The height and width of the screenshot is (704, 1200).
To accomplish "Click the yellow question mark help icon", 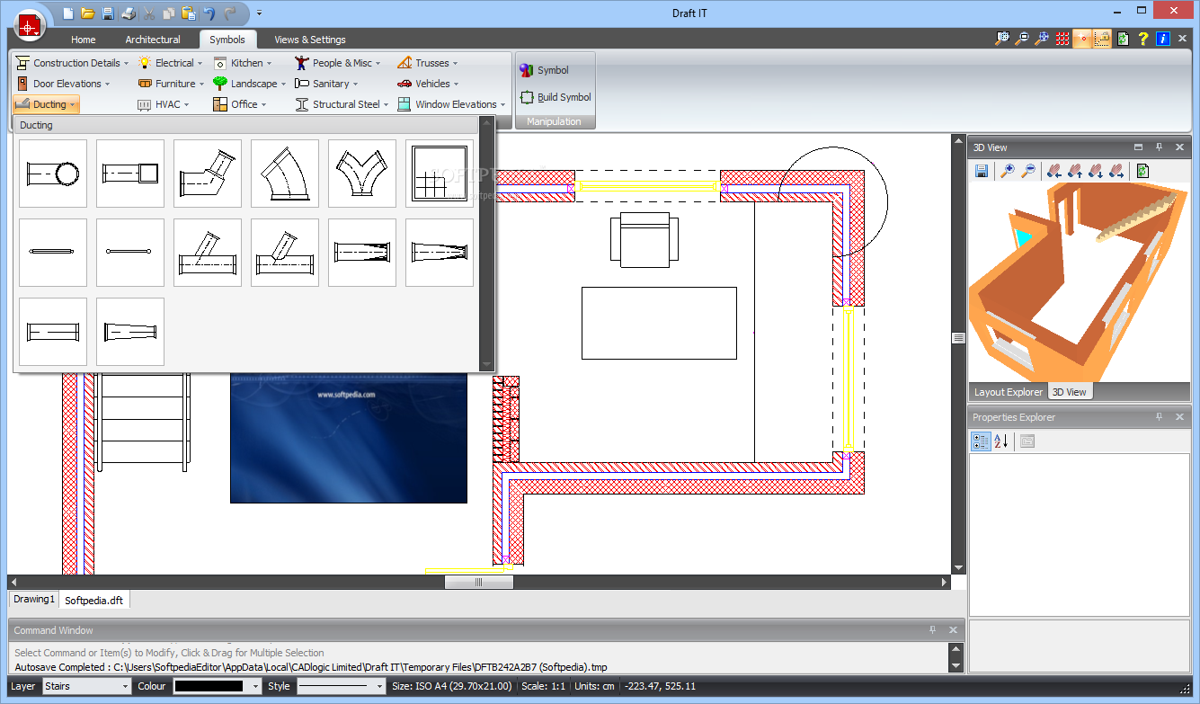I will tap(1143, 39).
